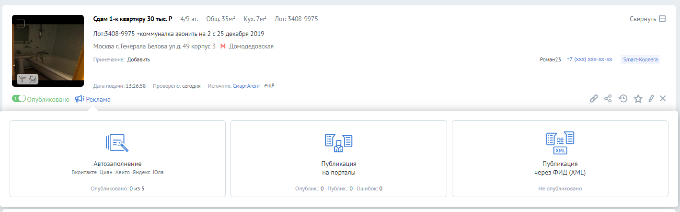Open the listing history clock icon
This screenshot has width=680, height=212.
pos(623,98)
